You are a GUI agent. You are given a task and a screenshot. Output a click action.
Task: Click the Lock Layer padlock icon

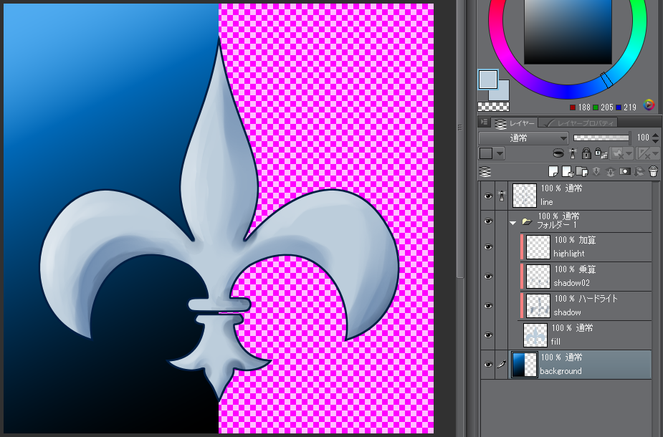tap(586, 153)
